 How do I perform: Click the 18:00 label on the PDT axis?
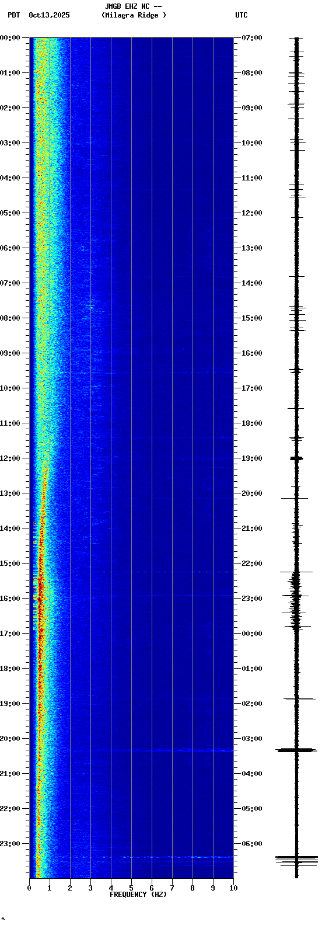point(10,669)
